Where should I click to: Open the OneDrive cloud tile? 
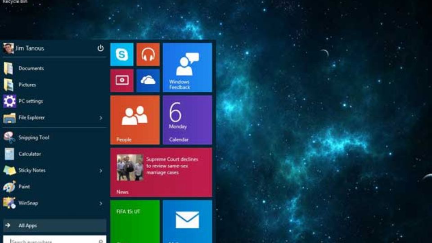148,81
